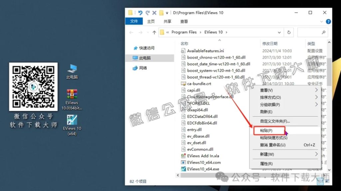Click the vertical scrollbar up arrow

click(x=329, y=43)
